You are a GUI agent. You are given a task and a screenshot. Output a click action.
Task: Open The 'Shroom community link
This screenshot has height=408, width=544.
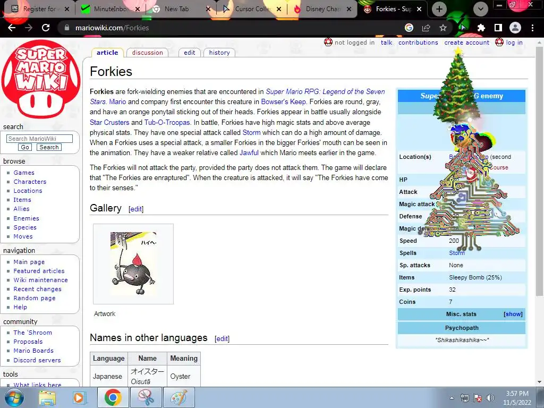(32, 333)
